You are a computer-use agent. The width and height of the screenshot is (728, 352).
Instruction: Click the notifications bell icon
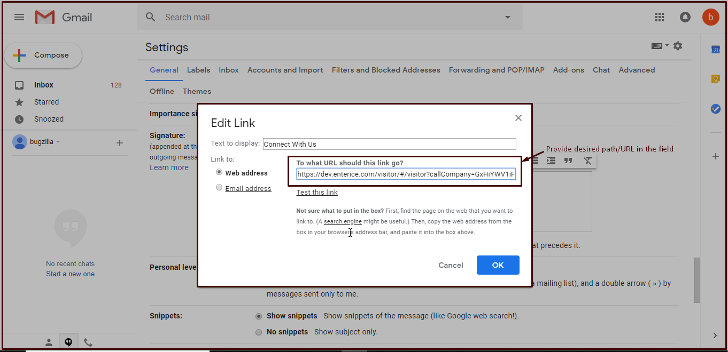pos(685,17)
